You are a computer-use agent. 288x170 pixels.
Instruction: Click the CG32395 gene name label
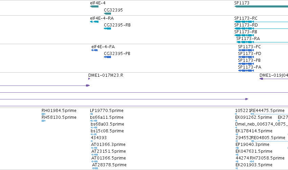(x=113, y=10)
